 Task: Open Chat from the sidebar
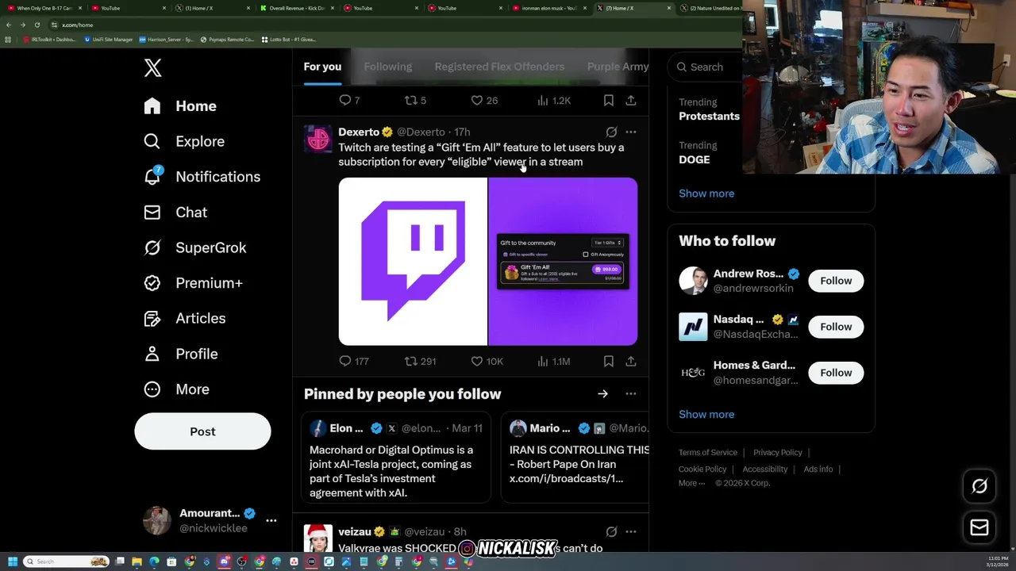click(x=175, y=213)
